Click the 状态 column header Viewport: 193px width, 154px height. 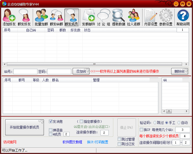[130, 30]
